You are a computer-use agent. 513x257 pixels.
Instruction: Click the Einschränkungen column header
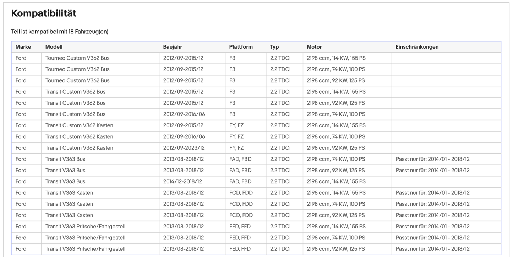[x=417, y=47]
